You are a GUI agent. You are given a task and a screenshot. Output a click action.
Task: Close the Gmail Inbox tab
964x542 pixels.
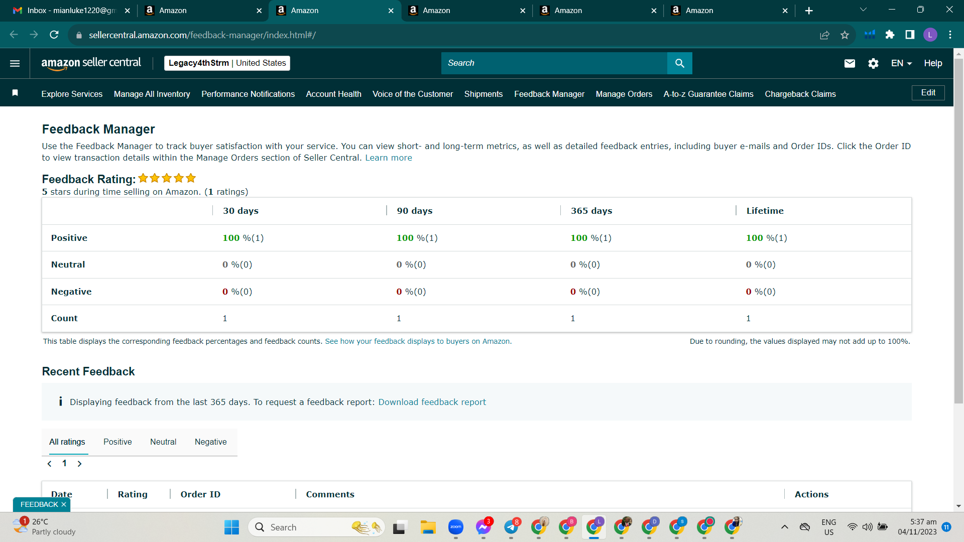127,11
